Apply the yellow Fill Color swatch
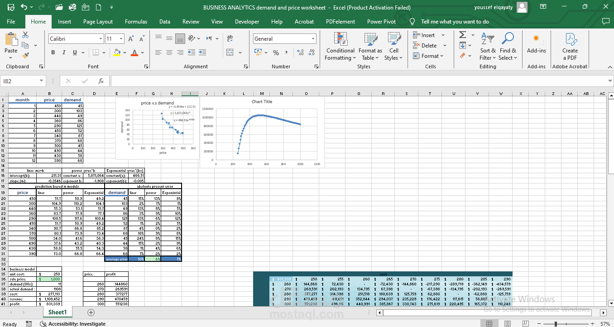Image resolution: width=614 pixels, height=327 pixels. pos(117,53)
